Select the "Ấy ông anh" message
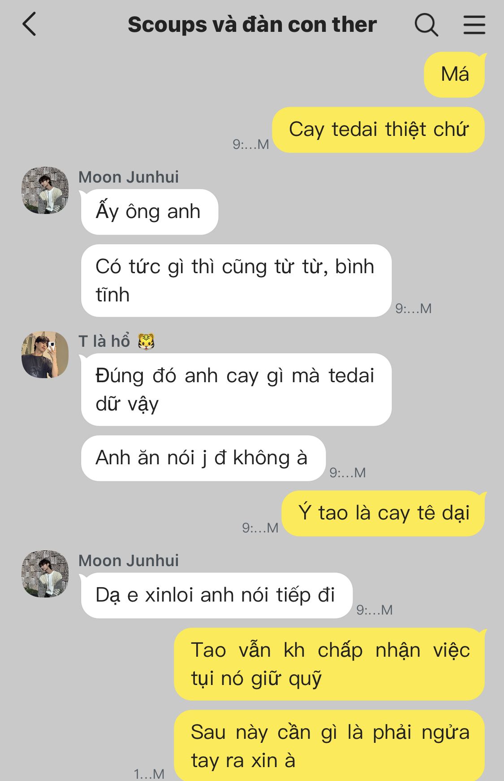Screen dimensions: 504x781 (149, 212)
